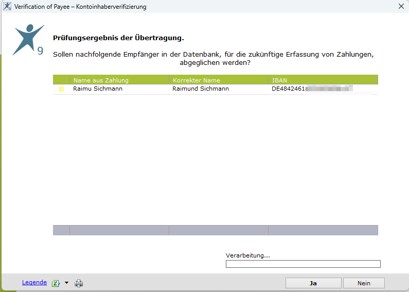Click the gray footer row under IBAN column
409x292 pixels.
tap(323, 230)
